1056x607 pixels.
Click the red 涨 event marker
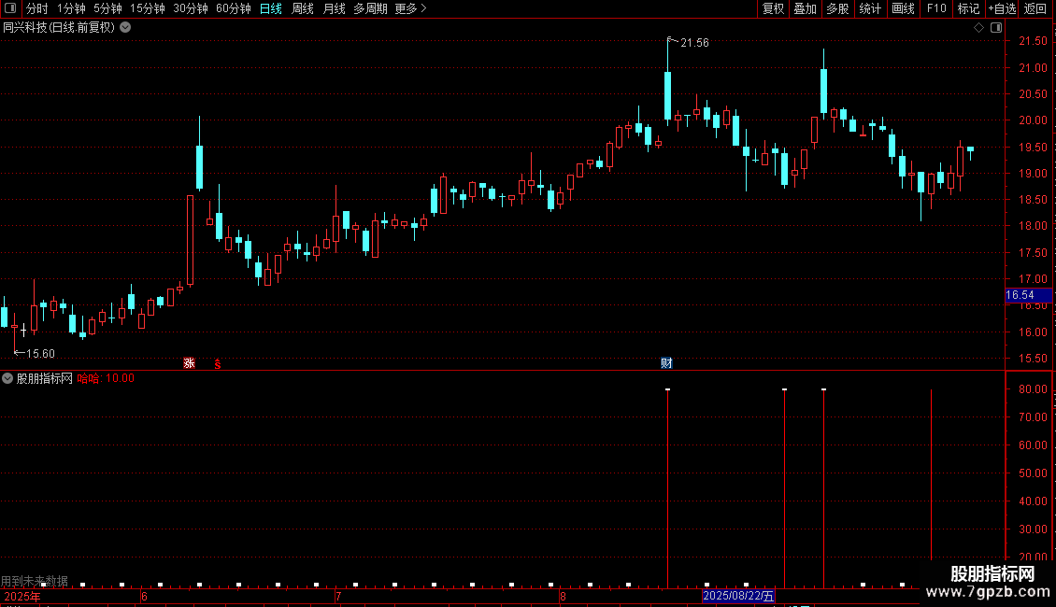pos(190,363)
